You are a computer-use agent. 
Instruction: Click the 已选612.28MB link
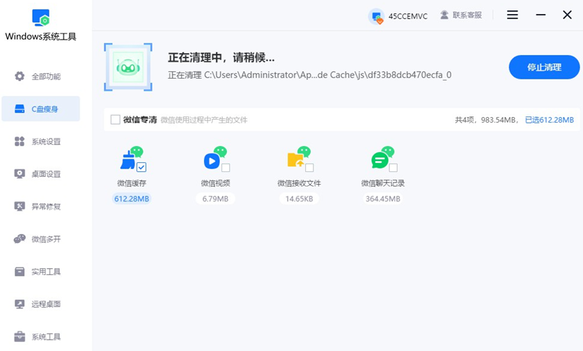coord(549,120)
